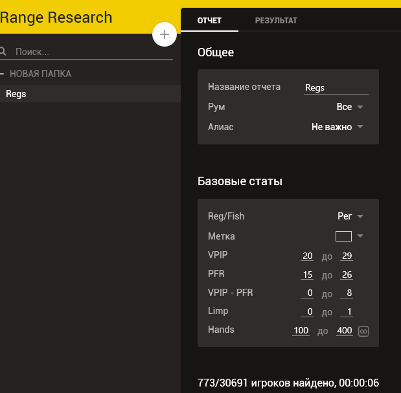
Task: Open the Метка color dropdown arrow
Action: [x=360, y=236]
